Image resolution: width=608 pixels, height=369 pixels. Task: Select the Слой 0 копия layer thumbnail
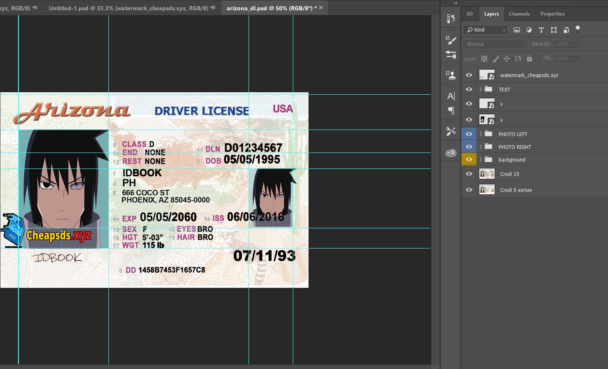(x=487, y=190)
